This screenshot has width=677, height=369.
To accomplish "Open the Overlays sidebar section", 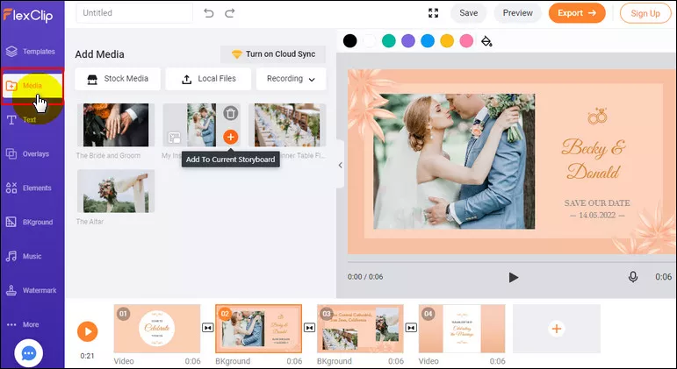I will pyautogui.click(x=28, y=154).
